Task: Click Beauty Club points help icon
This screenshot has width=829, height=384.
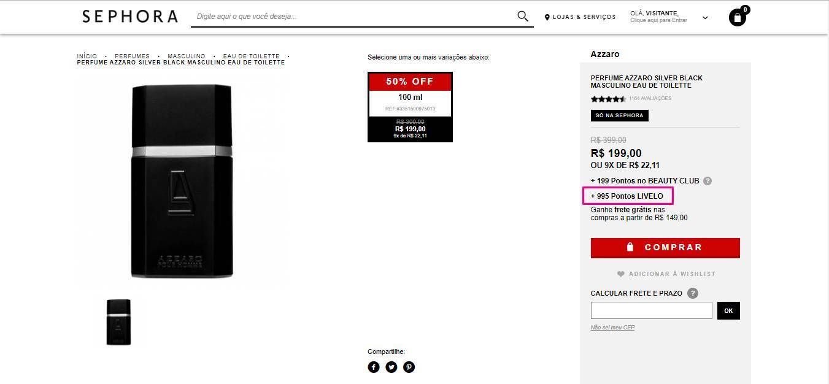Action: (x=708, y=180)
